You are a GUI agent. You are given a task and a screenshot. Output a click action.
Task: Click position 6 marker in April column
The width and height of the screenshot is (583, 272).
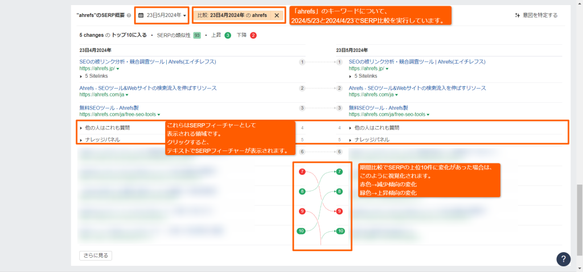[x=302, y=152]
